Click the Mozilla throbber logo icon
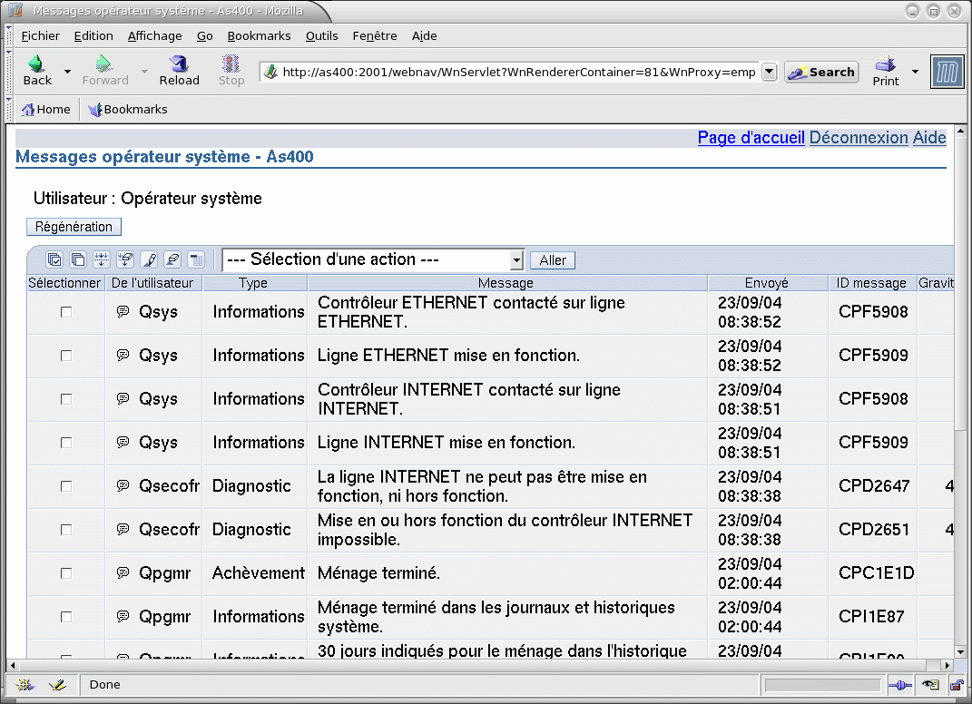Screen dimensions: 972x704 pyautogui.click(x=947, y=72)
